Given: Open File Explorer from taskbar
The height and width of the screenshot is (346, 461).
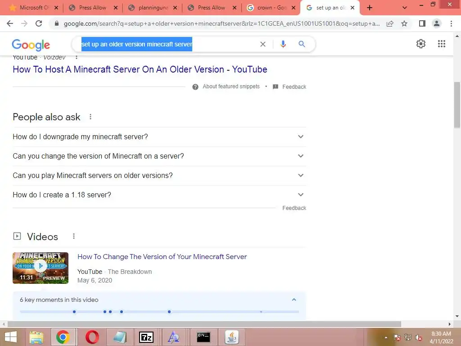Looking at the screenshot, I should coord(36,337).
